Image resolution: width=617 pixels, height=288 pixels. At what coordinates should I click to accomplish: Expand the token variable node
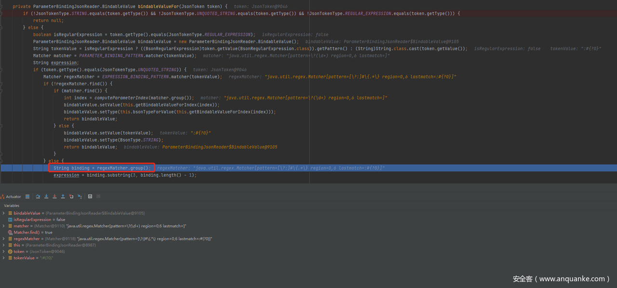[4, 251]
